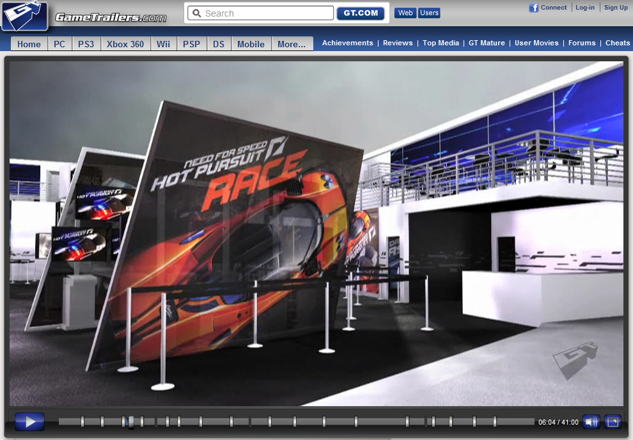The width and height of the screenshot is (633, 440).
Task: Go to the Home tab
Action: coord(29,44)
